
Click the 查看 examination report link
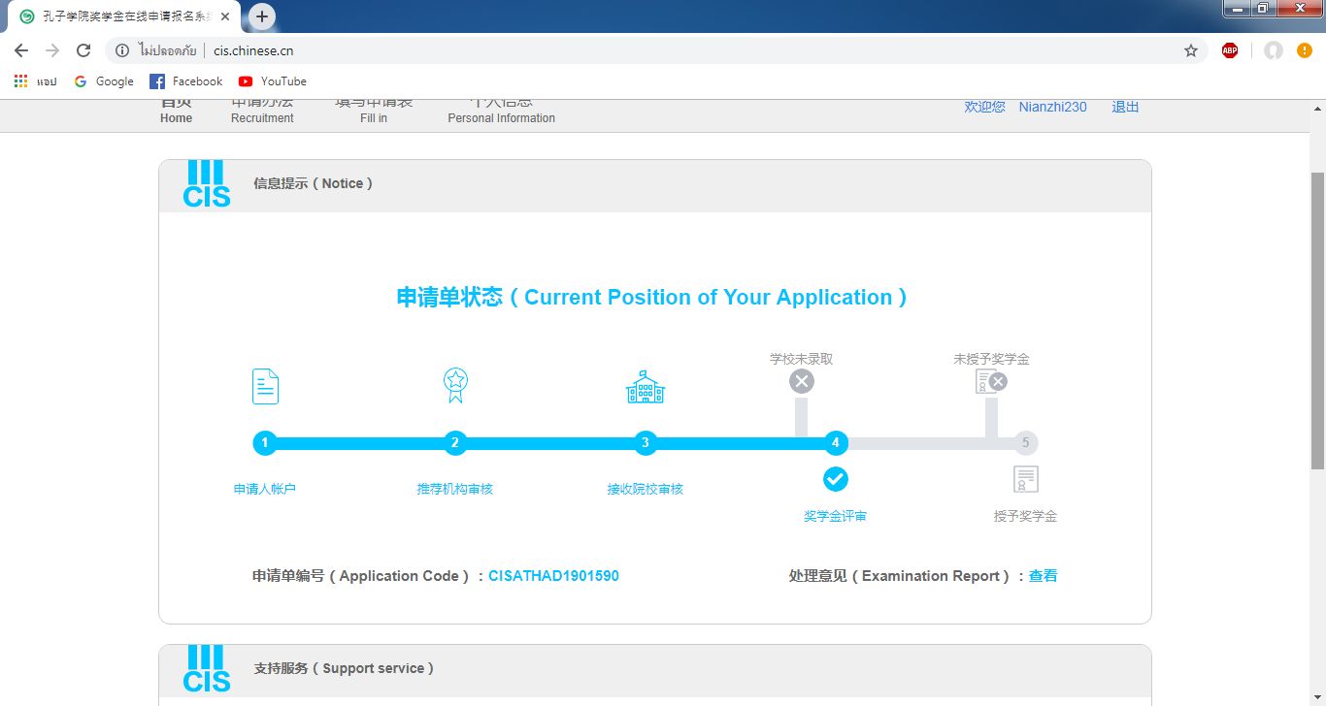coord(1044,576)
